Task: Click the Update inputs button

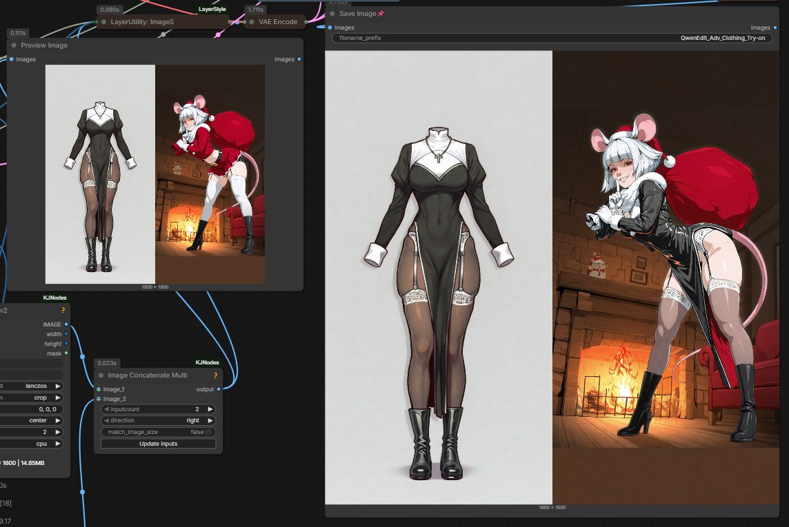Action: tap(159, 444)
